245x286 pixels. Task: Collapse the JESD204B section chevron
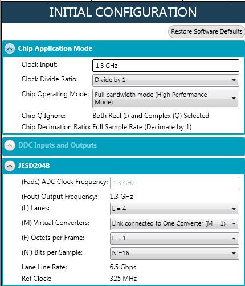click(10, 166)
